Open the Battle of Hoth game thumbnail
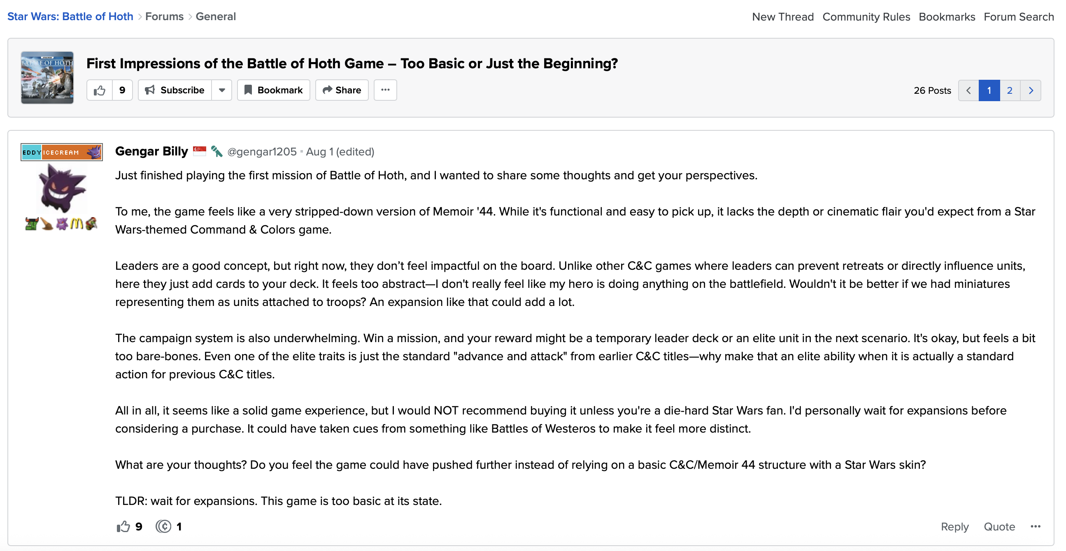1066x551 pixels. coord(47,77)
